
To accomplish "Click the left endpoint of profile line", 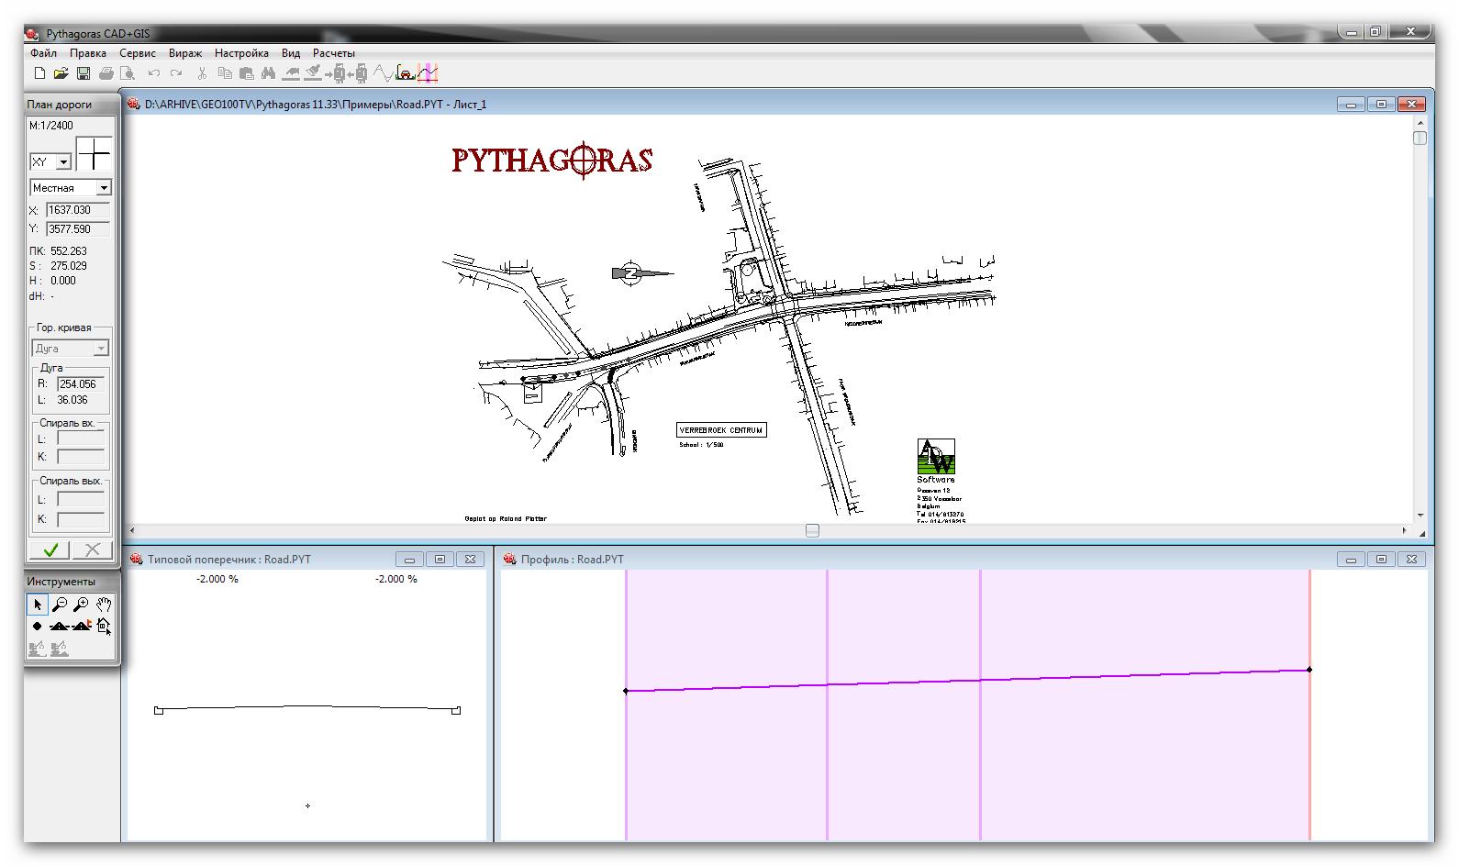I will [626, 691].
